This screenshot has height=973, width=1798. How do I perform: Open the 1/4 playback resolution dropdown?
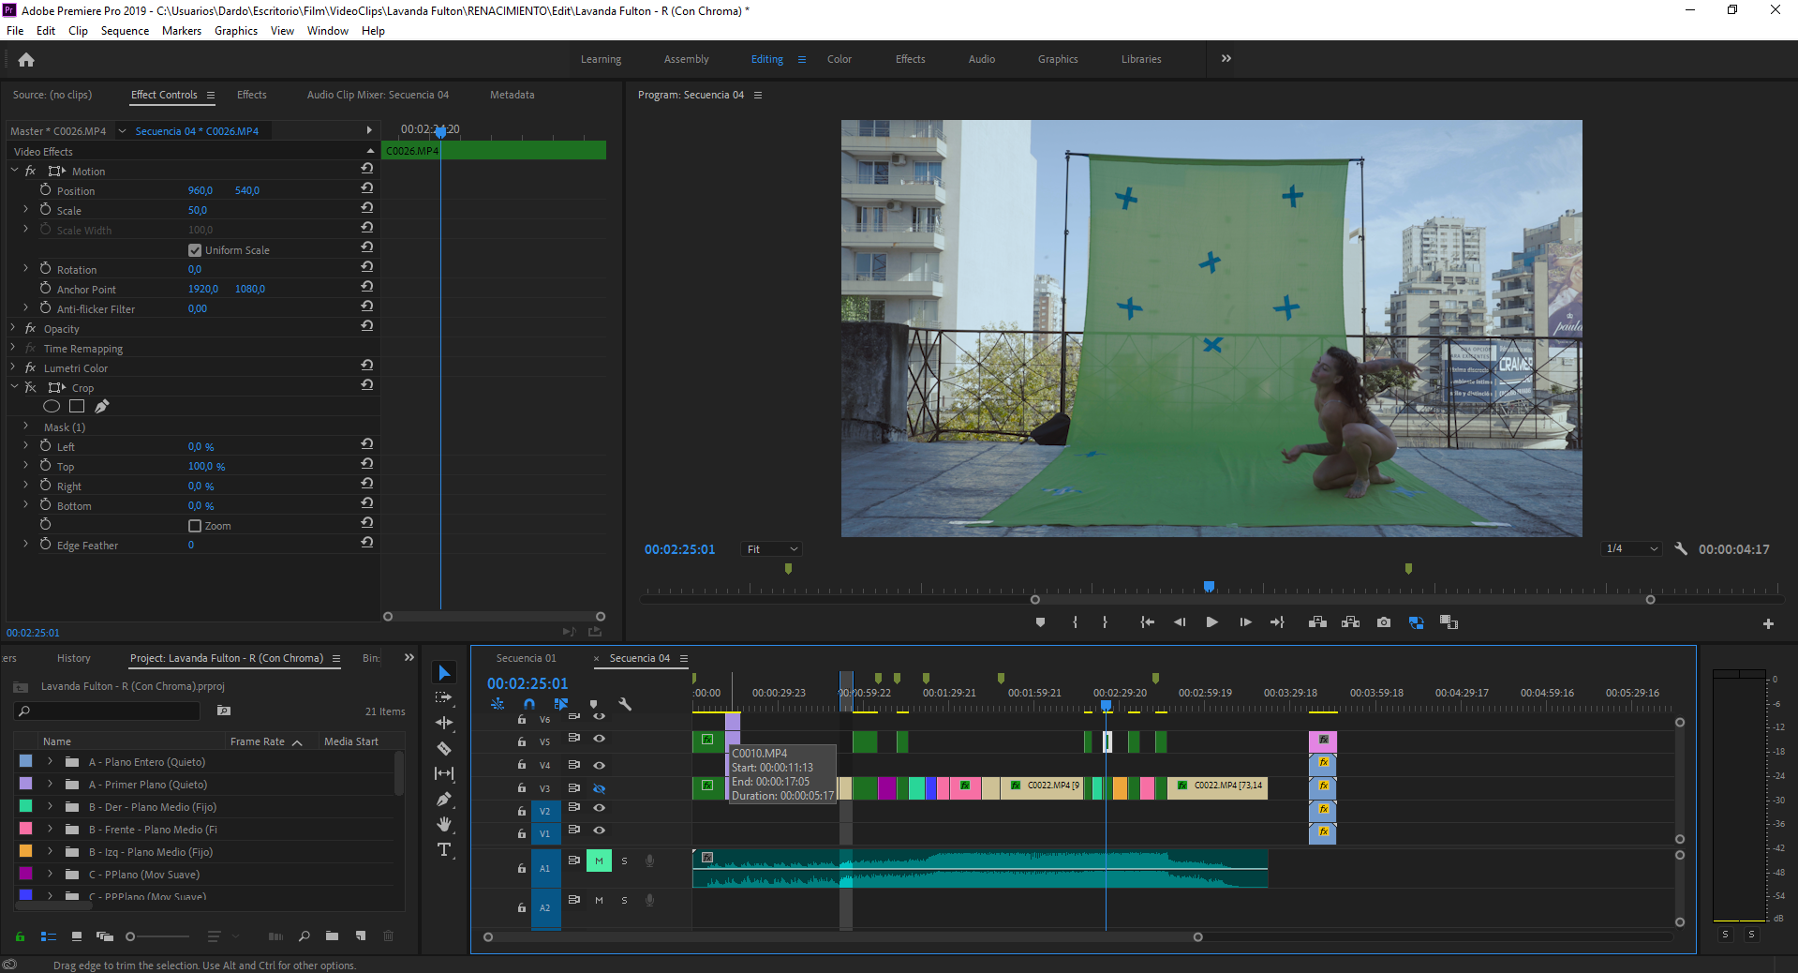(x=1628, y=548)
